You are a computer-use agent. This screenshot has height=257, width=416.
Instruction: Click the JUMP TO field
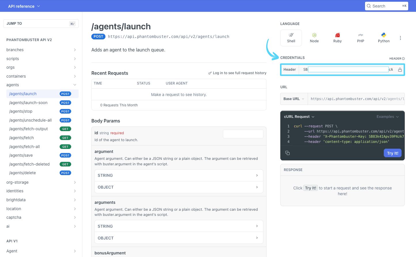[41, 24]
